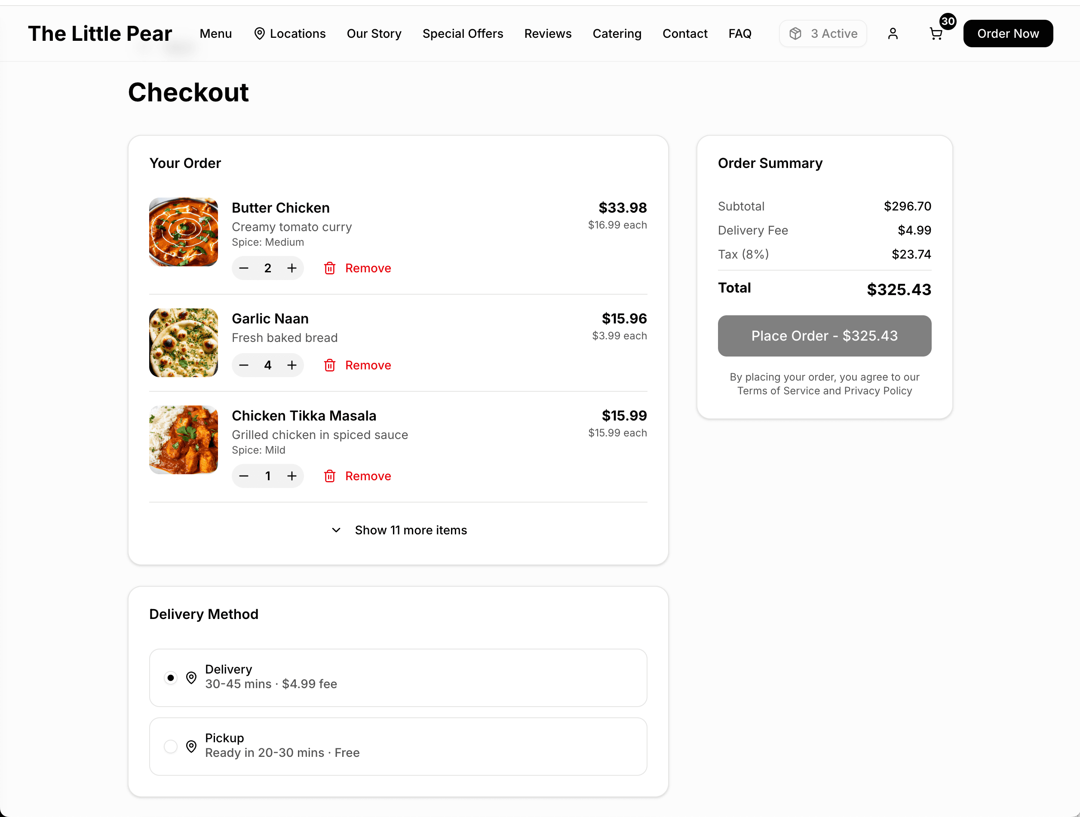Image resolution: width=1080 pixels, height=817 pixels.
Task: Go to the Catering page
Action: click(x=617, y=33)
